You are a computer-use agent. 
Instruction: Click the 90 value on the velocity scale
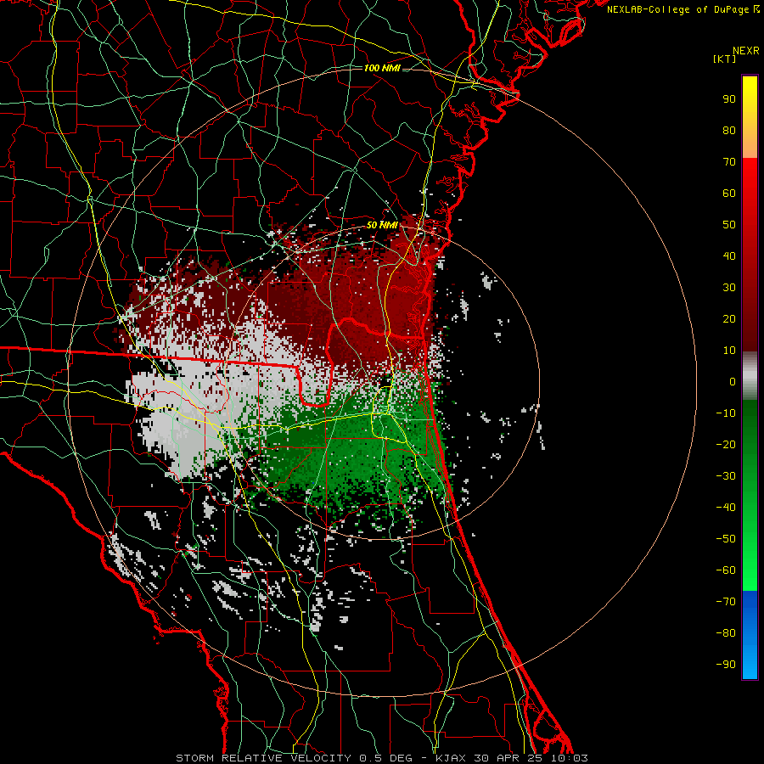(729, 99)
